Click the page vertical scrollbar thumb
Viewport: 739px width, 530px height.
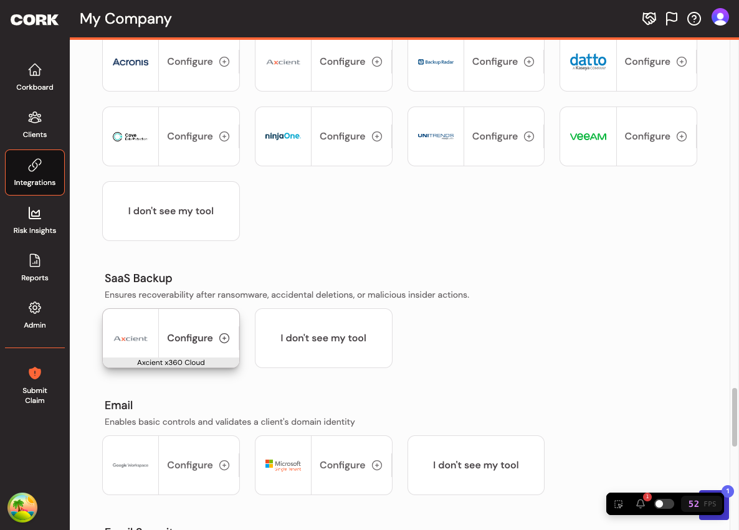(x=734, y=417)
